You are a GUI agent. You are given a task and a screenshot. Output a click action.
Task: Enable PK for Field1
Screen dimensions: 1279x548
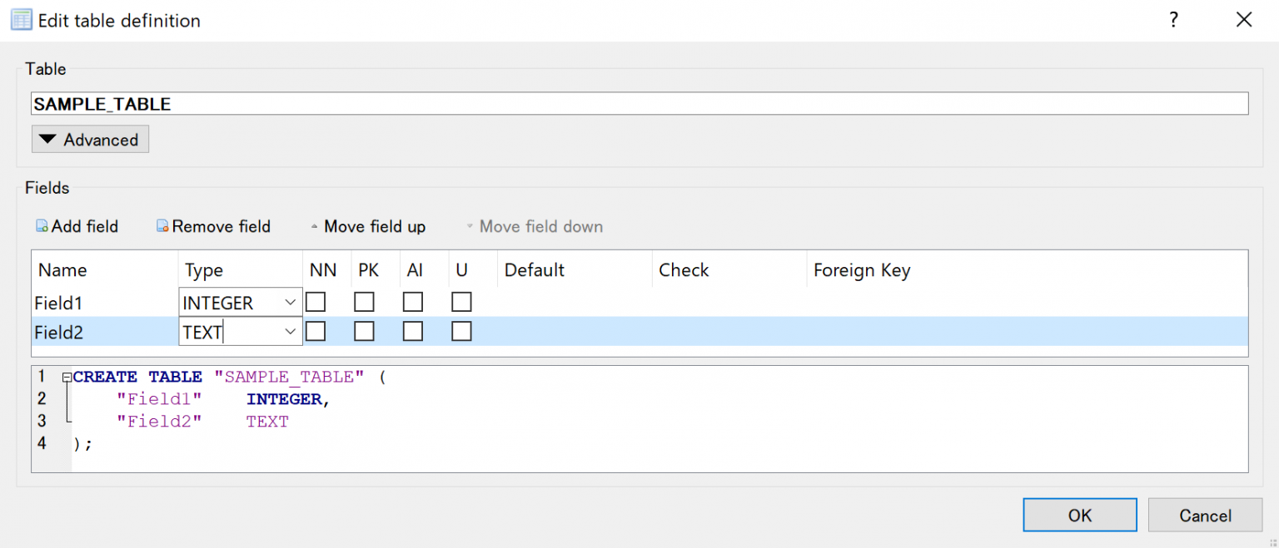(x=364, y=302)
